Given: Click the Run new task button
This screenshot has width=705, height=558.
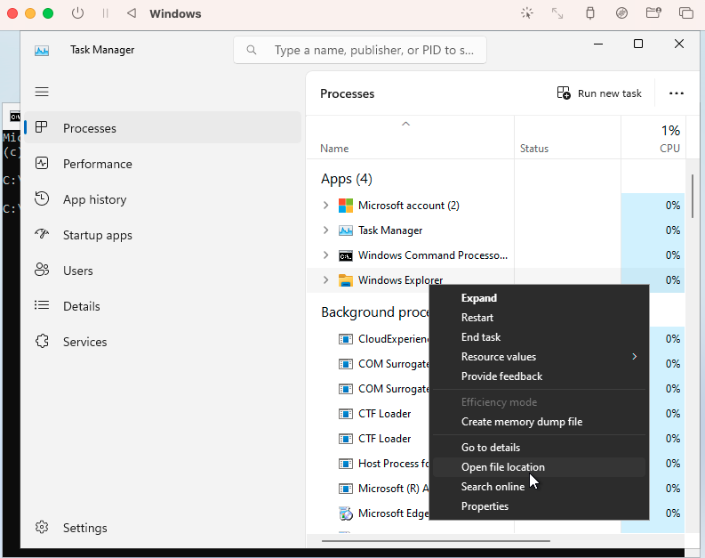Looking at the screenshot, I should pos(599,93).
